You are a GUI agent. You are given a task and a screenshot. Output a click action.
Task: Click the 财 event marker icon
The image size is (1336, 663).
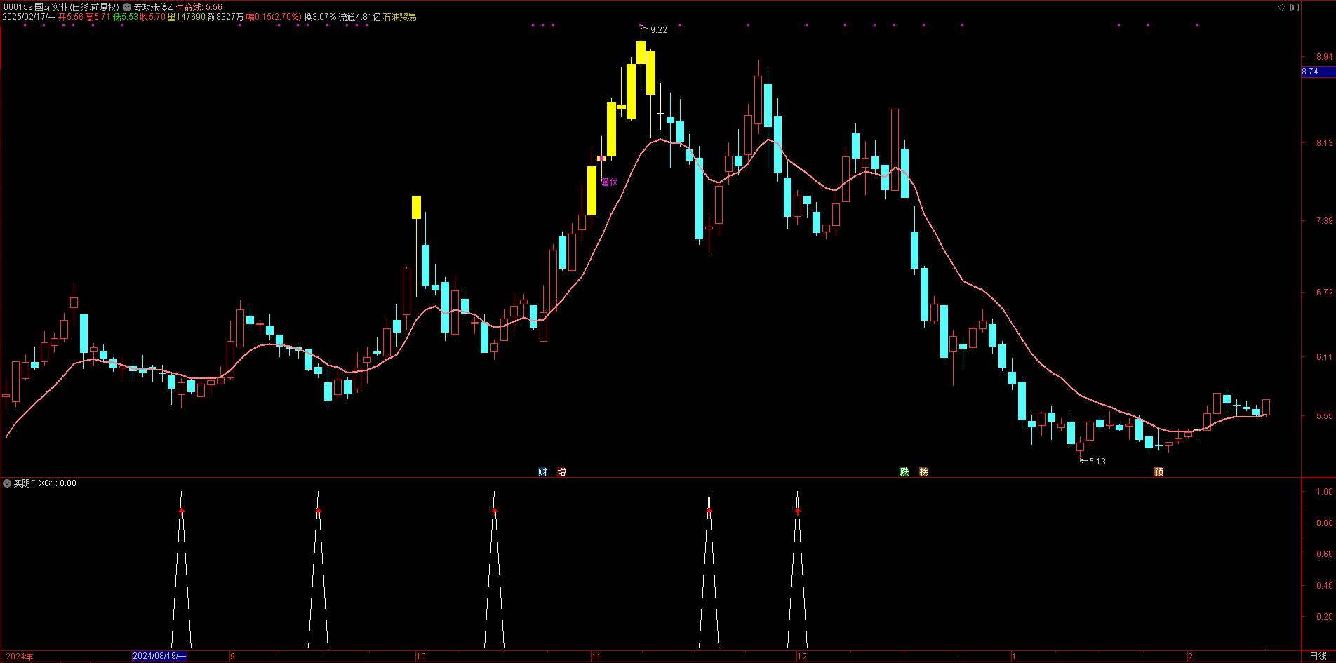[542, 472]
